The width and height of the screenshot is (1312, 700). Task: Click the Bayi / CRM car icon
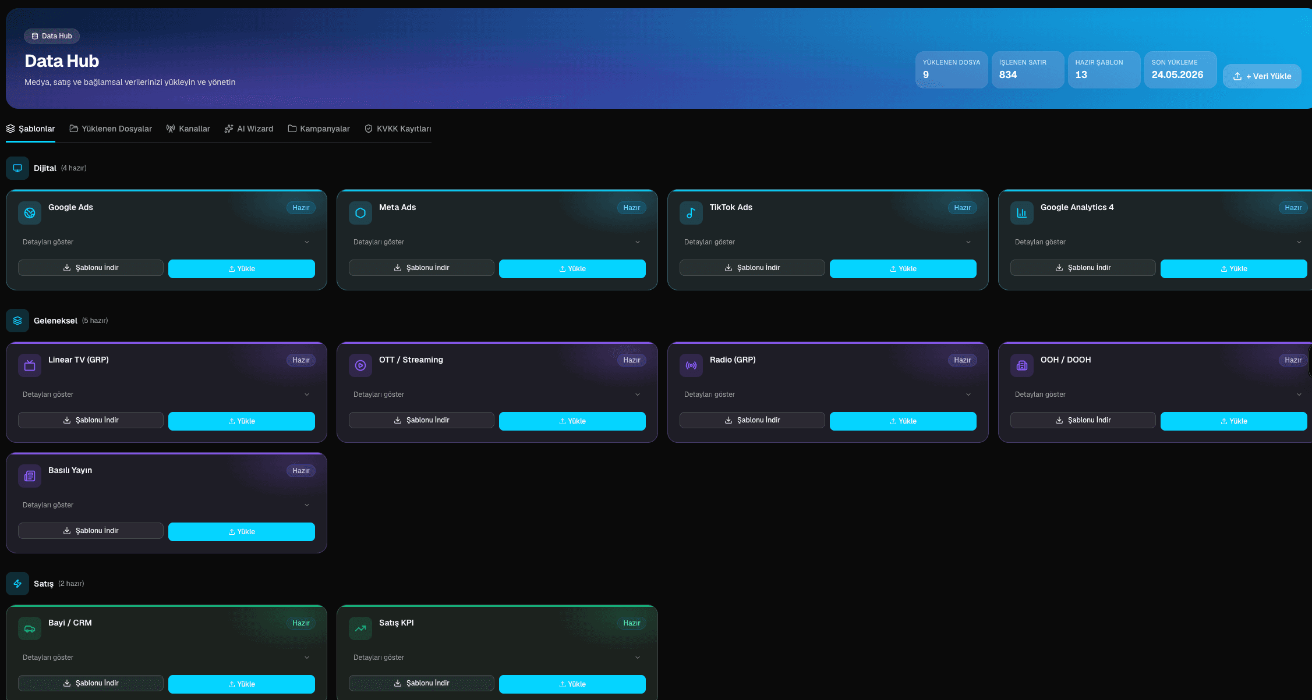pos(30,628)
